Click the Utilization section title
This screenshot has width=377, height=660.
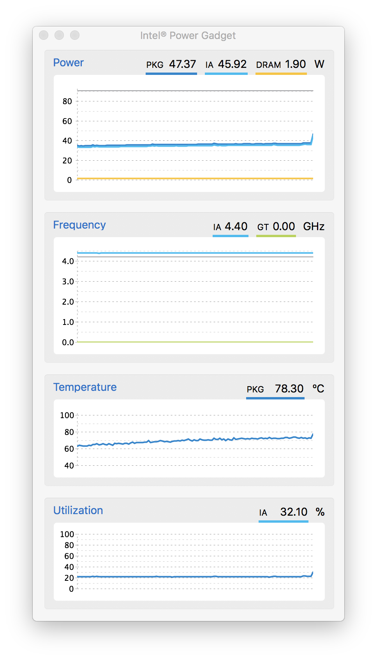(78, 511)
